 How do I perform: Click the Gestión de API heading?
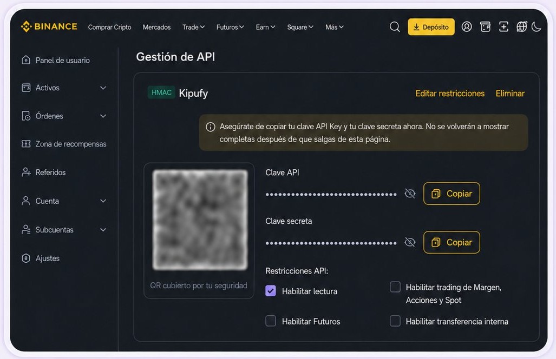click(175, 57)
